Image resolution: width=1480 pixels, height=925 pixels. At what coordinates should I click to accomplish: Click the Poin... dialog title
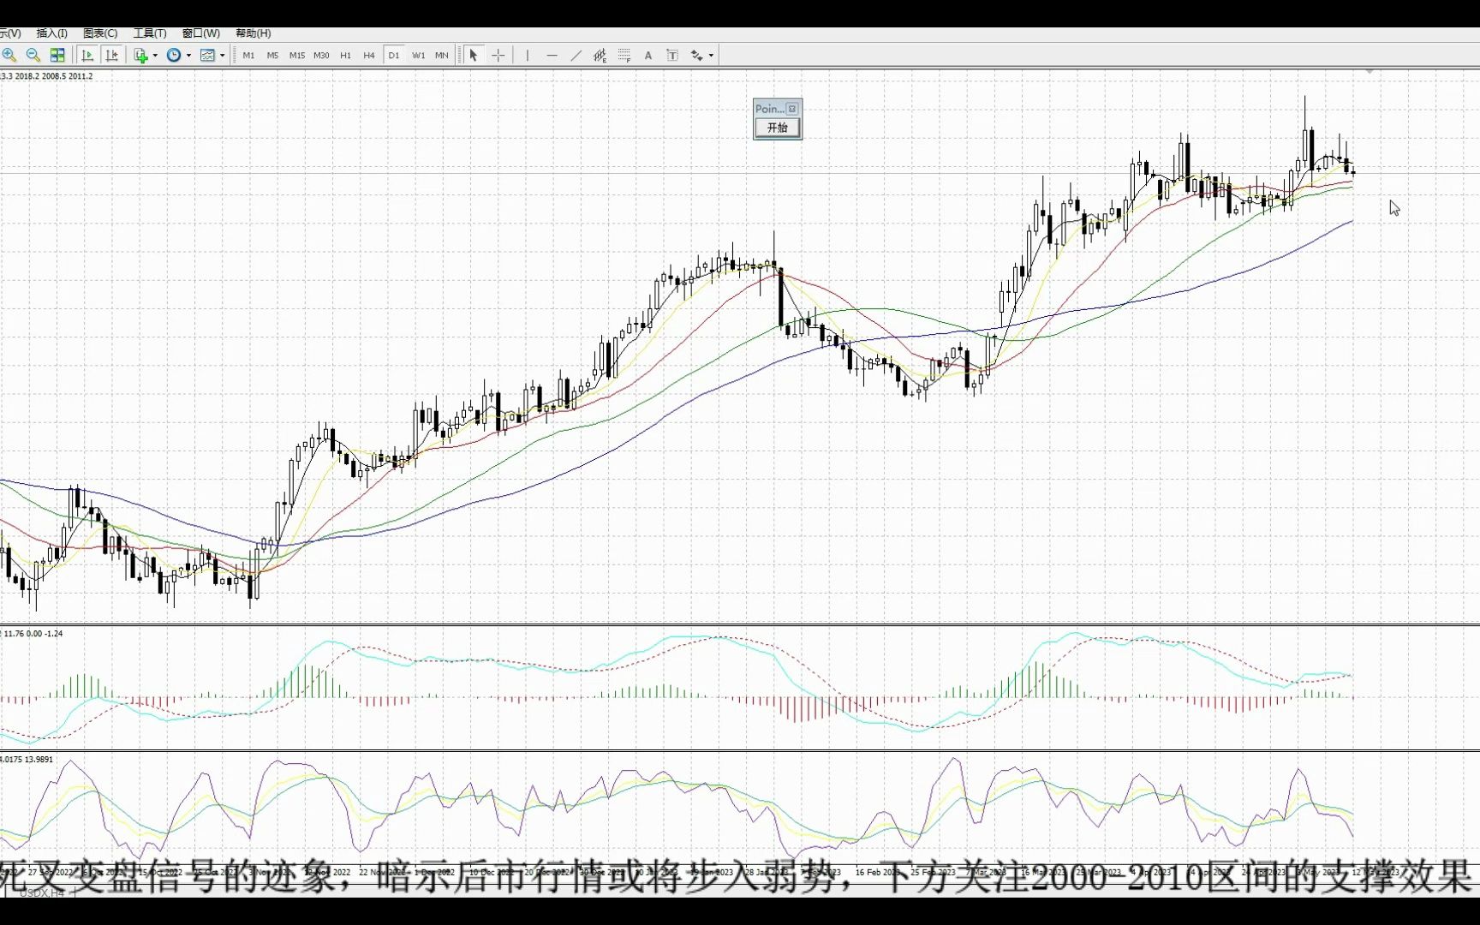tap(769, 109)
